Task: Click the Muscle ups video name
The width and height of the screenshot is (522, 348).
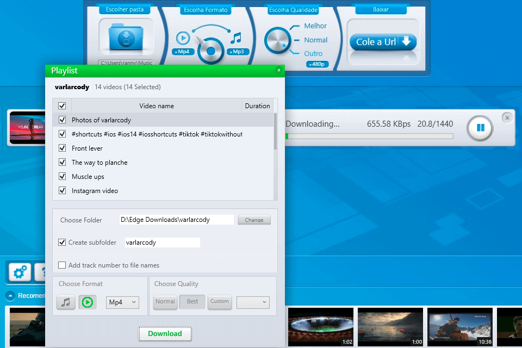Action: pos(88,177)
